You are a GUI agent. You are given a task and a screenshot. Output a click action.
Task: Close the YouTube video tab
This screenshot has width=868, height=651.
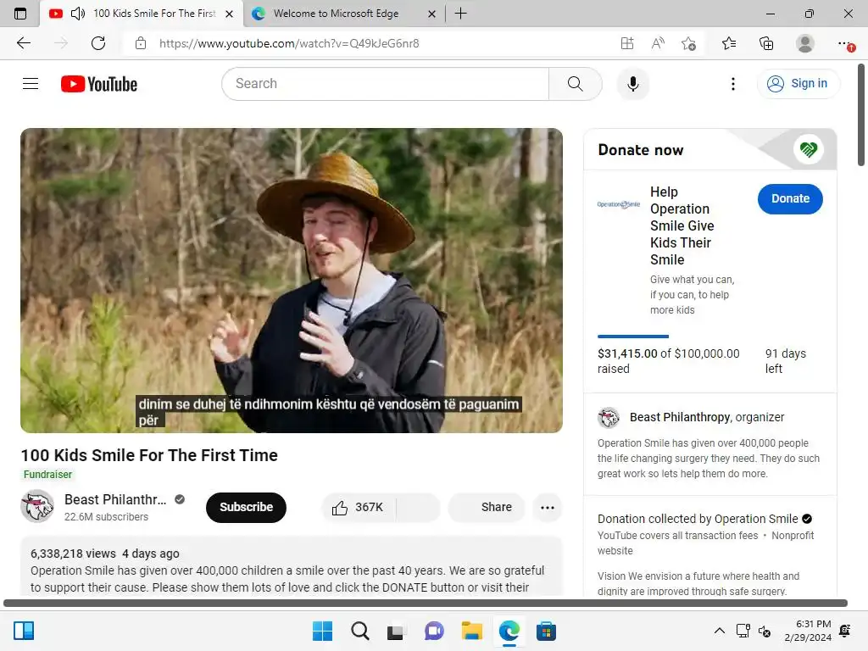coord(229,14)
